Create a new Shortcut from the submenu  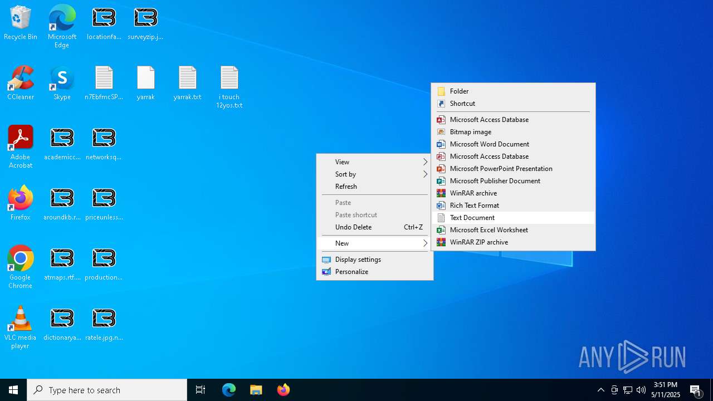tap(514, 104)
